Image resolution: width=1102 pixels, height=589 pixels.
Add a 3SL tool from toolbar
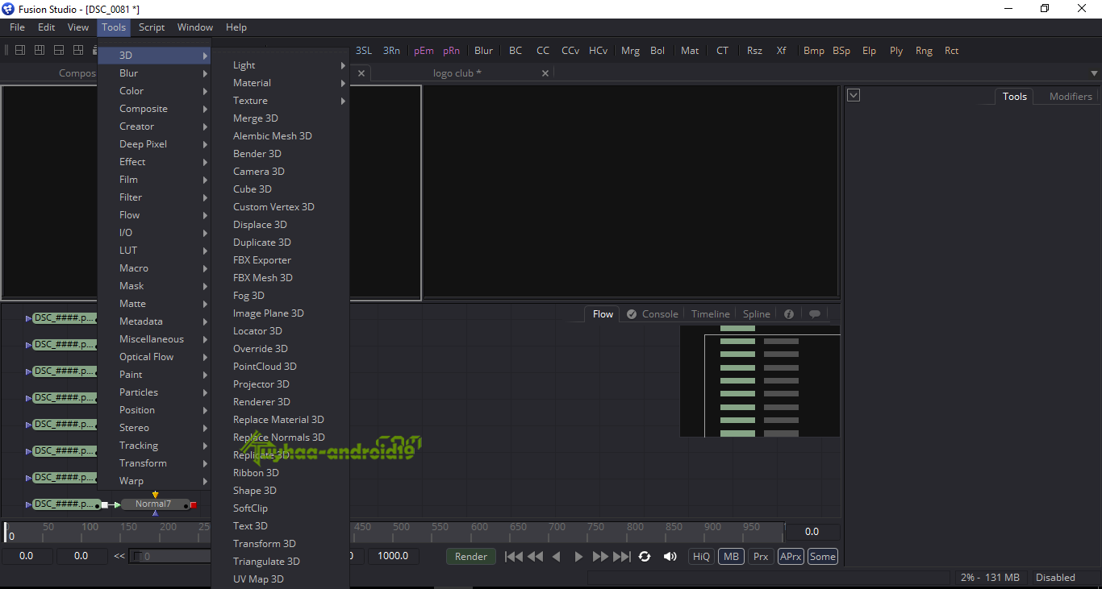pyautogui.click(x=364, y=50)
